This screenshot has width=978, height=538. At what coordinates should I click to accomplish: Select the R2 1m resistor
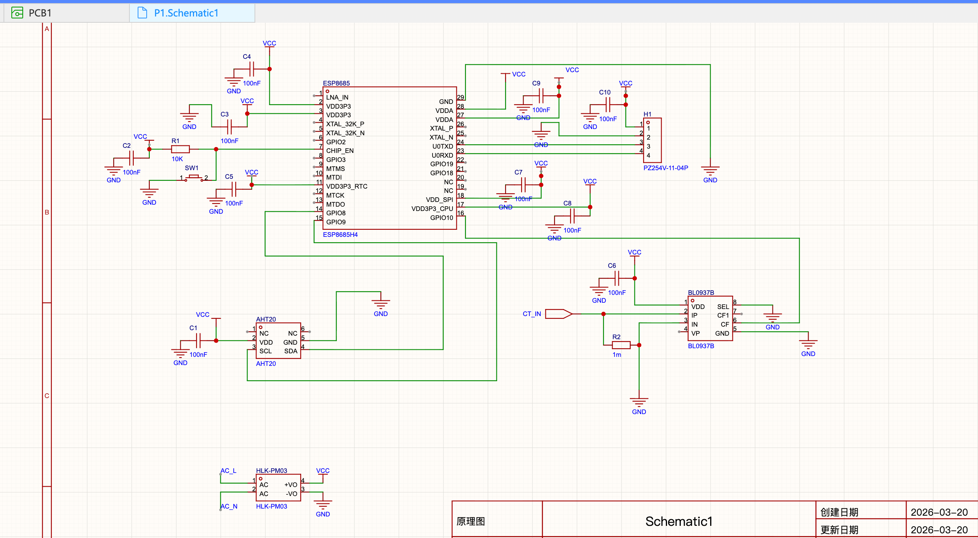(621, 345)
